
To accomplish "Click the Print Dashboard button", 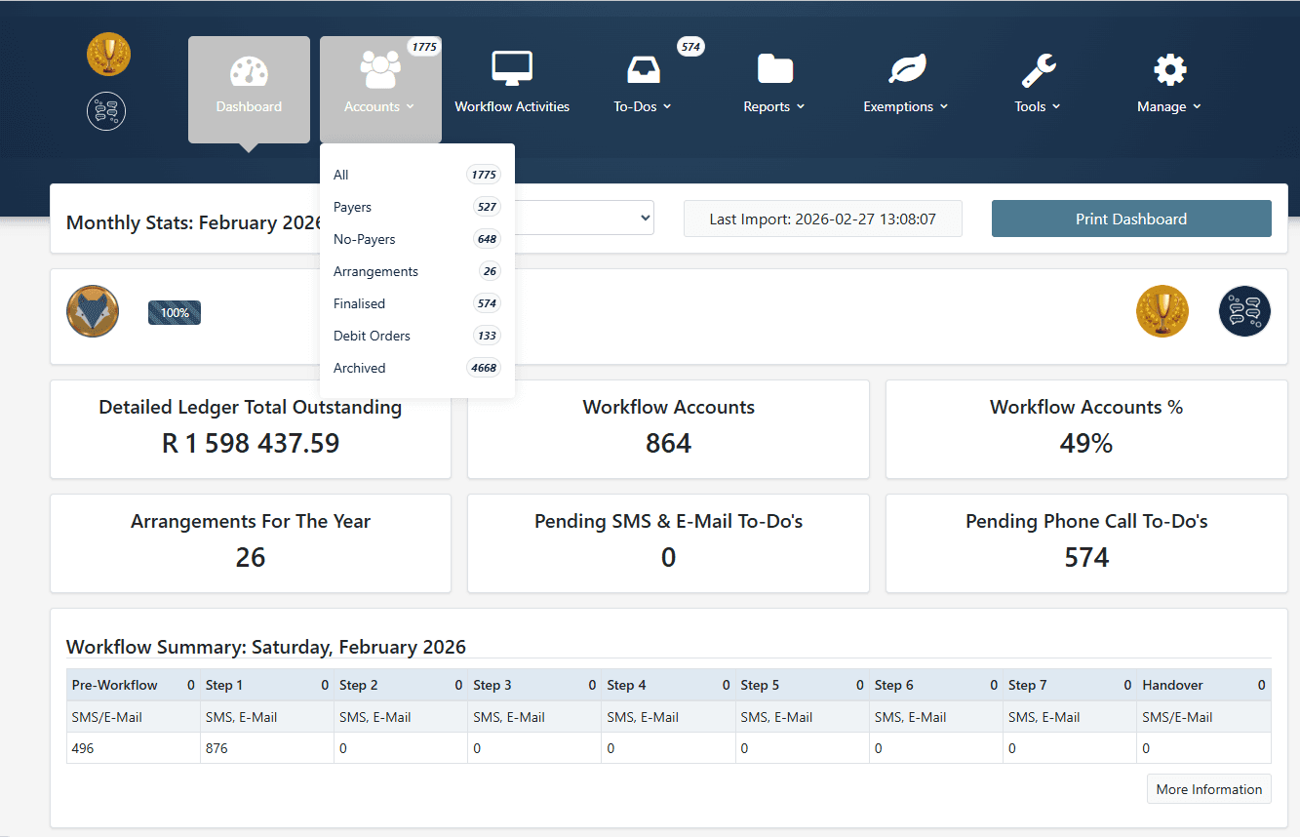I will click(x=1131, y=219).
